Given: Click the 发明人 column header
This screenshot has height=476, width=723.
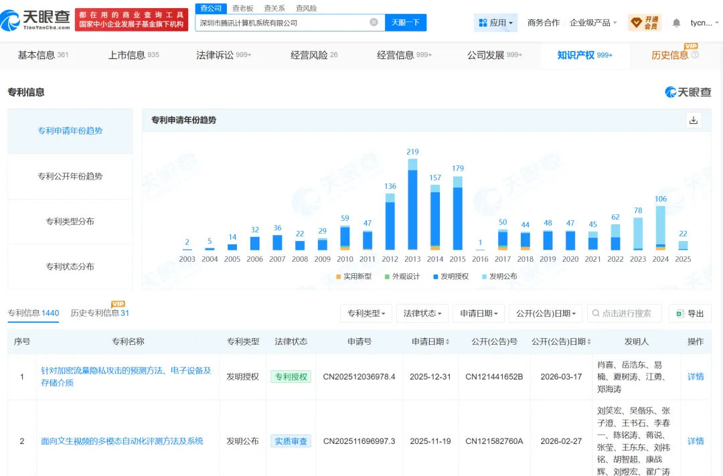Looking at the screenshot, I should (637, 342).
